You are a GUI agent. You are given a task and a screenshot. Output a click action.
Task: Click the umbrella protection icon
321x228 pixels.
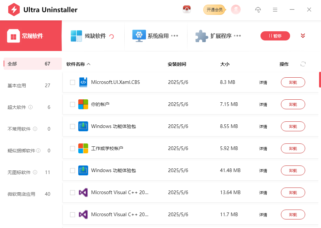coord(258,10)
